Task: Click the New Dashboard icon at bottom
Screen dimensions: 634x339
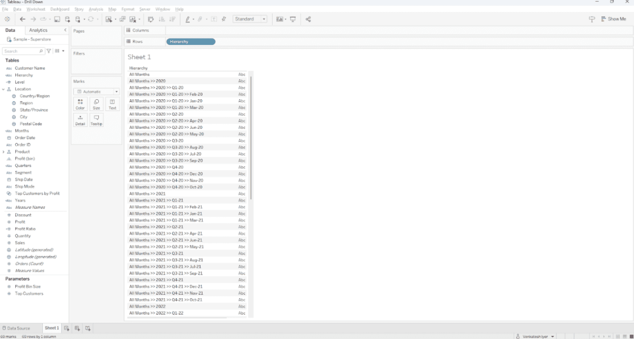Action: click(x=77, y=328)
